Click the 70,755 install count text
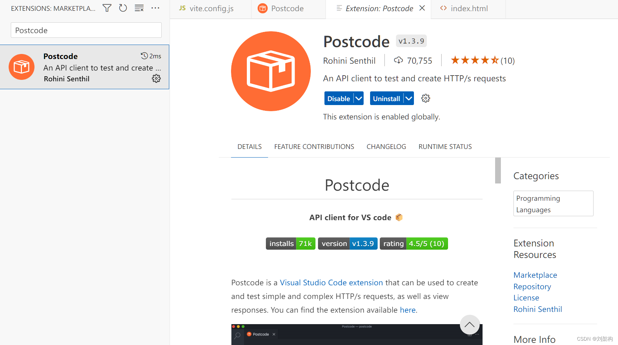Image resolution: width=618 pixels, height=345 pixels. (x=420, y=61)
